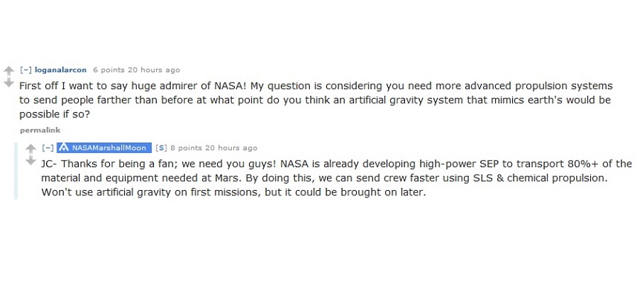This screenshot has width=637, height=297.
Task: Click "20 hours ago" on the NASA reply
Action: pyautogui.click(x=231, y=148)
